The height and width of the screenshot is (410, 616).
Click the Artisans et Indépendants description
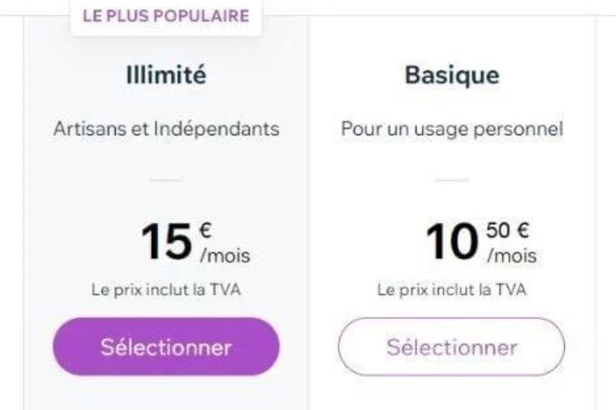click(x=166, y=130)
